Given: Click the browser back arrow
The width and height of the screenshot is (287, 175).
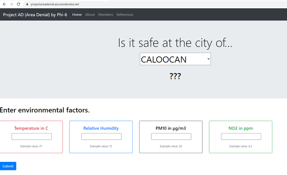Looking at the screenshot, I should coord(4,4).
